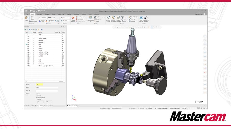Select the Main Viewsheet tab
This screenshot has width=231, height=129.
[x=72, y=106]
